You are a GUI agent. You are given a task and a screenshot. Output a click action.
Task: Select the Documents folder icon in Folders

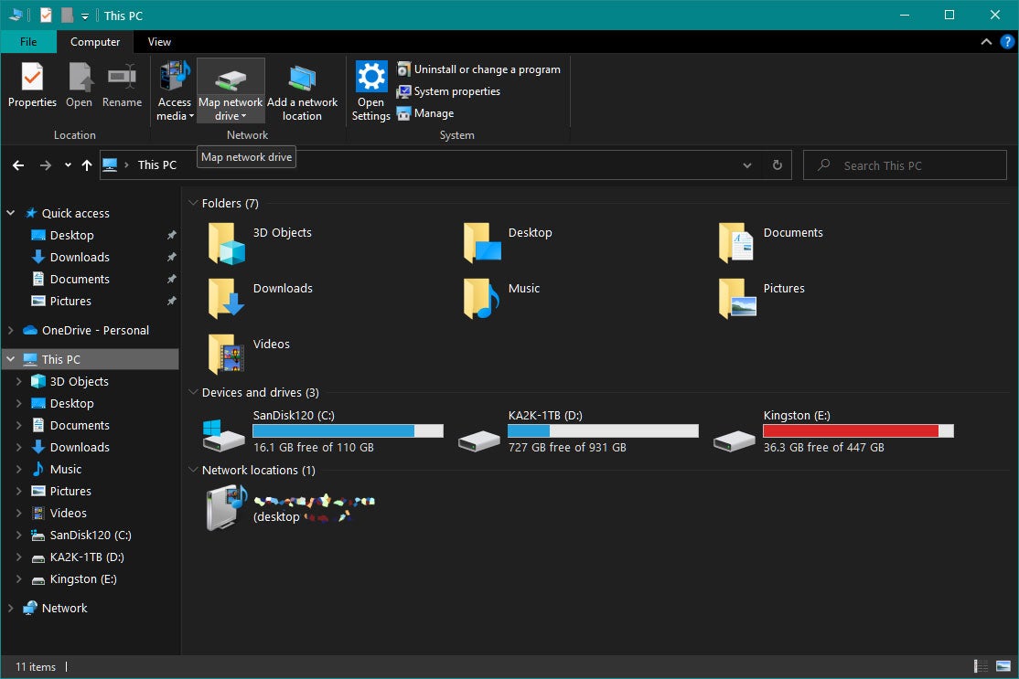coord(736,243)
